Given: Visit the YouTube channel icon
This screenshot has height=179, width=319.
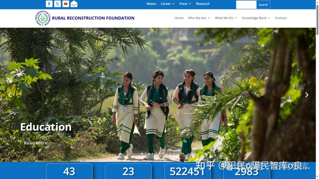Looking at the screenshot, I should [x=65, y=4].
